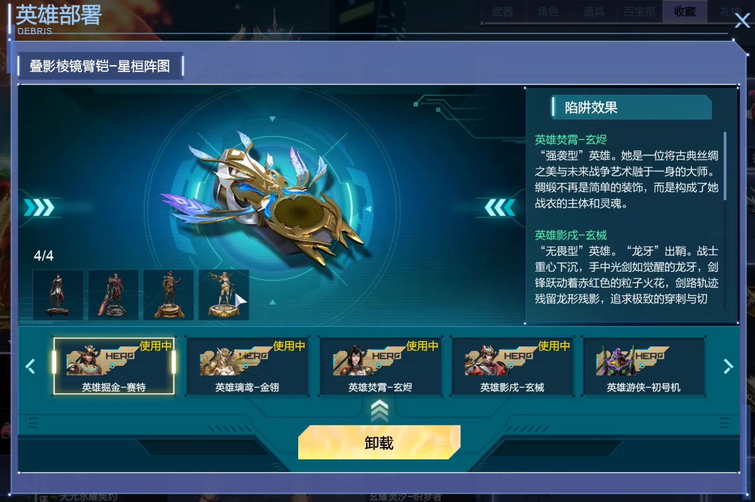Image resolution: width=755 pixels, height=502 pixels.
Task: Select the first deployed hero statue thumbnail
Action: pos(58,295)
